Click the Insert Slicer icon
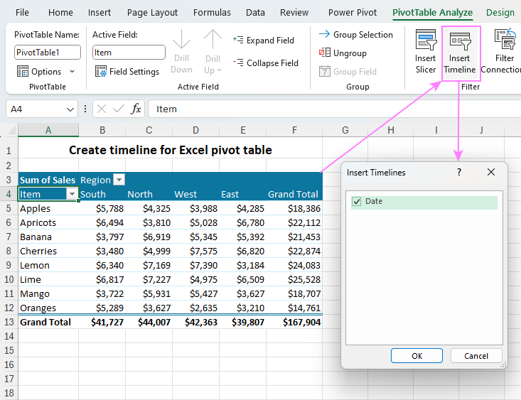521x400 pixels. click(x=426, y=40)
